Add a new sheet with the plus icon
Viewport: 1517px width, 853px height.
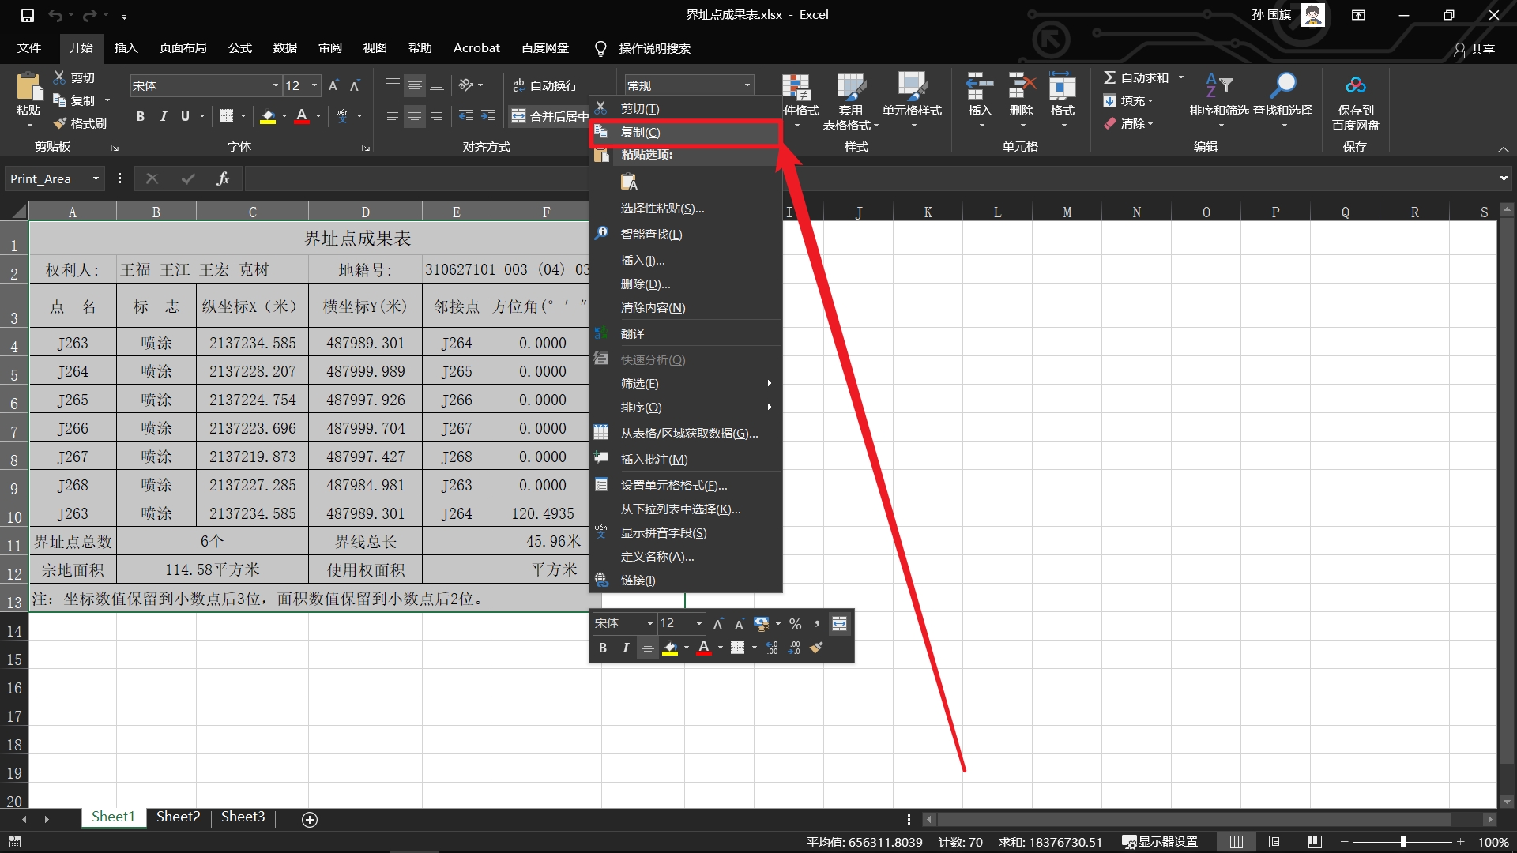click(310, 819)
